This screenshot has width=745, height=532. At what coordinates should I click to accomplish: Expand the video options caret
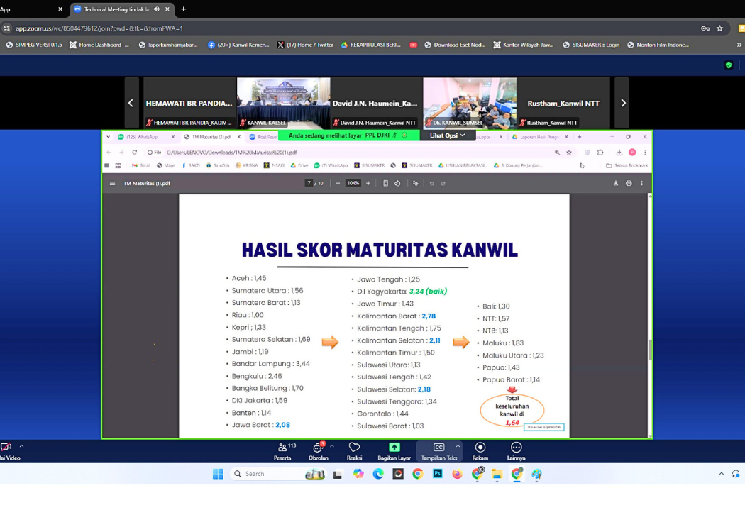coord(21,446)
